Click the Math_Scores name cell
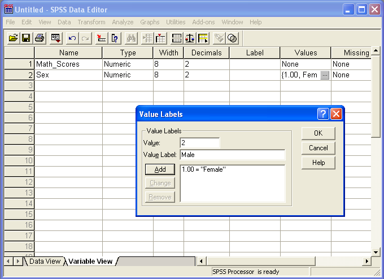384x279 pixels. [68, 64]
